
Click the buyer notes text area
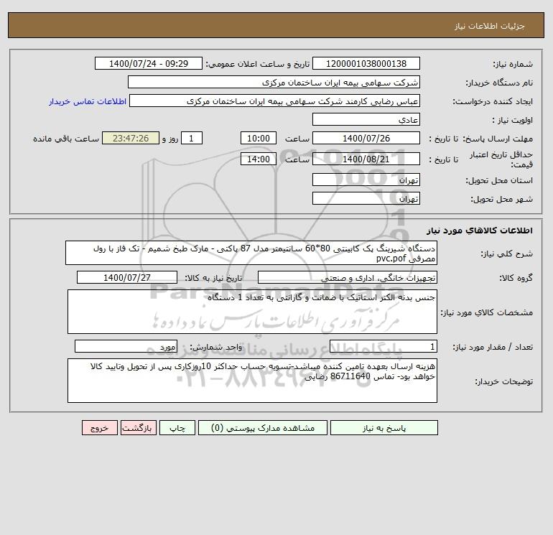(253, 381)
